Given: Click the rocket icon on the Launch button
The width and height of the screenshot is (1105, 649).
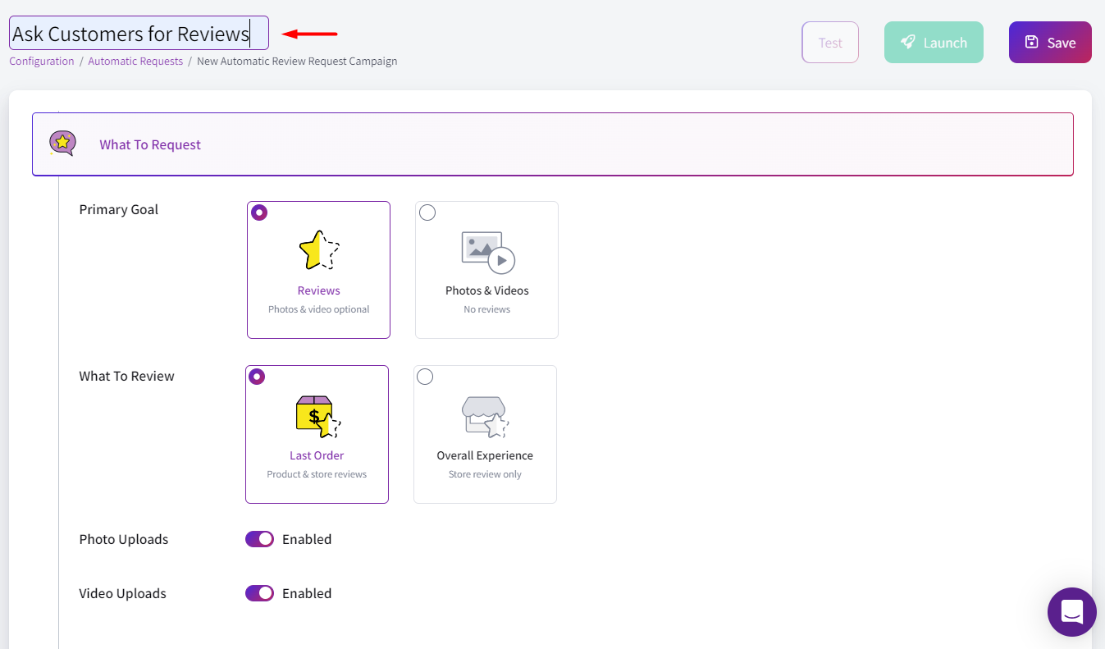Looking at the screenshot, I should tap(909, 42).
